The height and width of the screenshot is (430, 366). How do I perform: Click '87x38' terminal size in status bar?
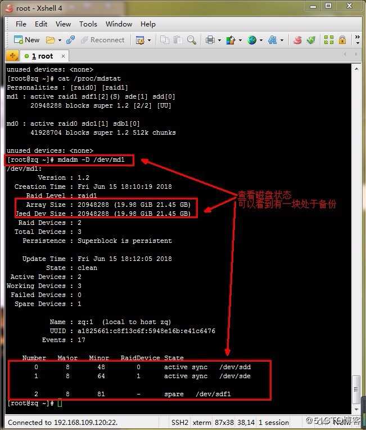point(224,422)
